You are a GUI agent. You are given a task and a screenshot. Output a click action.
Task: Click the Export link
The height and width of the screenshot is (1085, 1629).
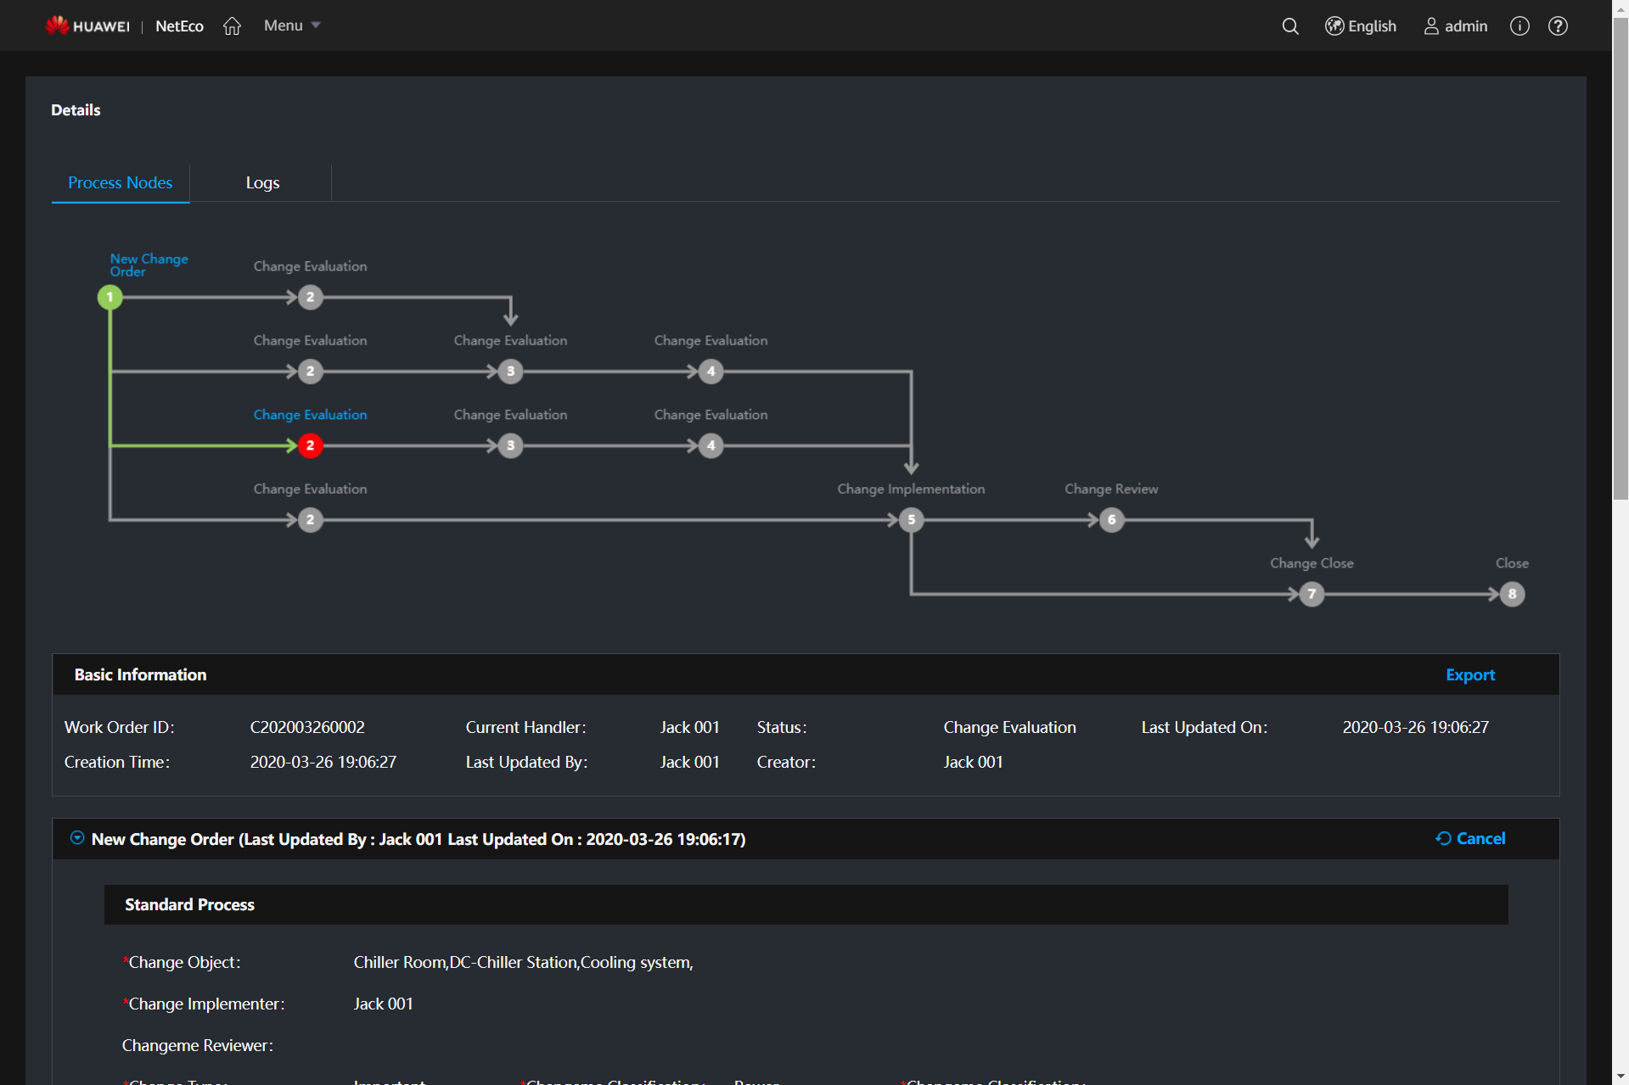click(1469, 674)
